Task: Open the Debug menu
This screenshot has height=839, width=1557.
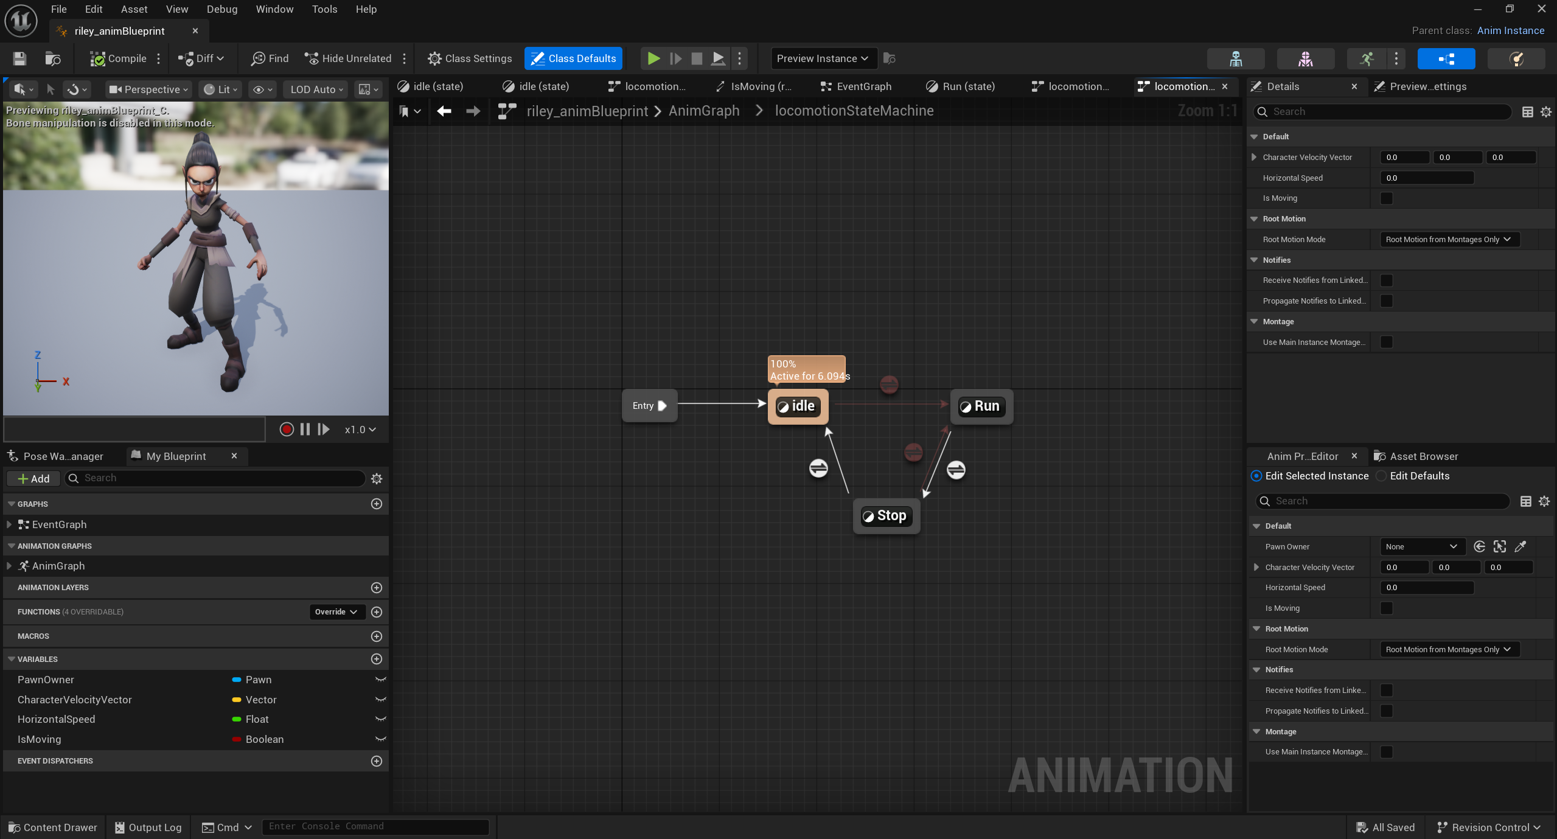Action: [x=221, y=9]
